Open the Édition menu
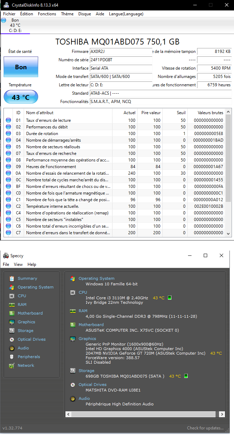The height and width of the screenshot is (435, 234). (x=26, y=14)
